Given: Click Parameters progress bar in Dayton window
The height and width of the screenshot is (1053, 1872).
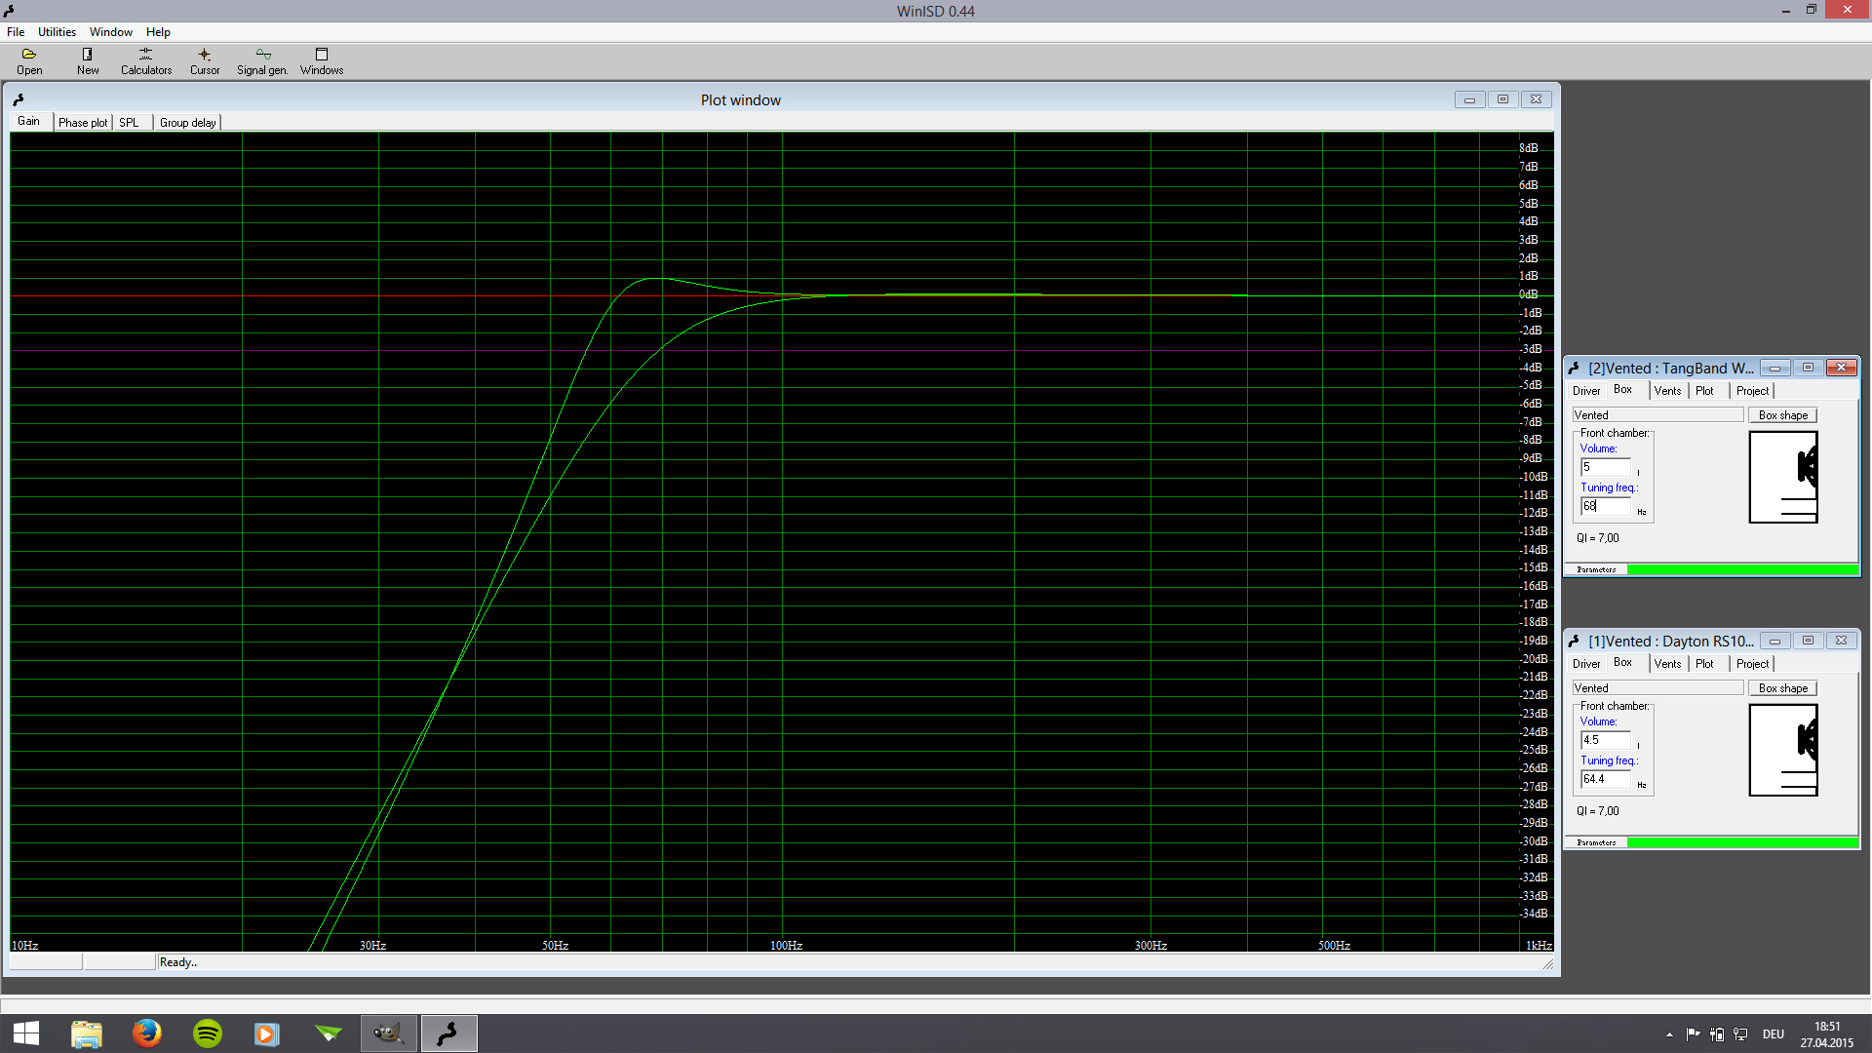Looking at the screenshot, I should 1741,842.
